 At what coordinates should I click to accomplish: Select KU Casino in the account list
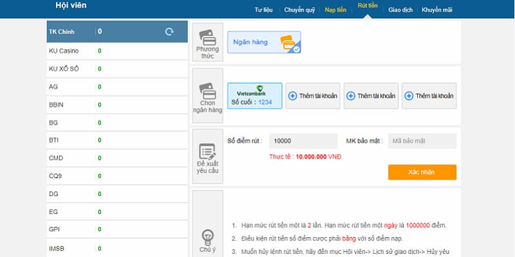tap(71, 51)
